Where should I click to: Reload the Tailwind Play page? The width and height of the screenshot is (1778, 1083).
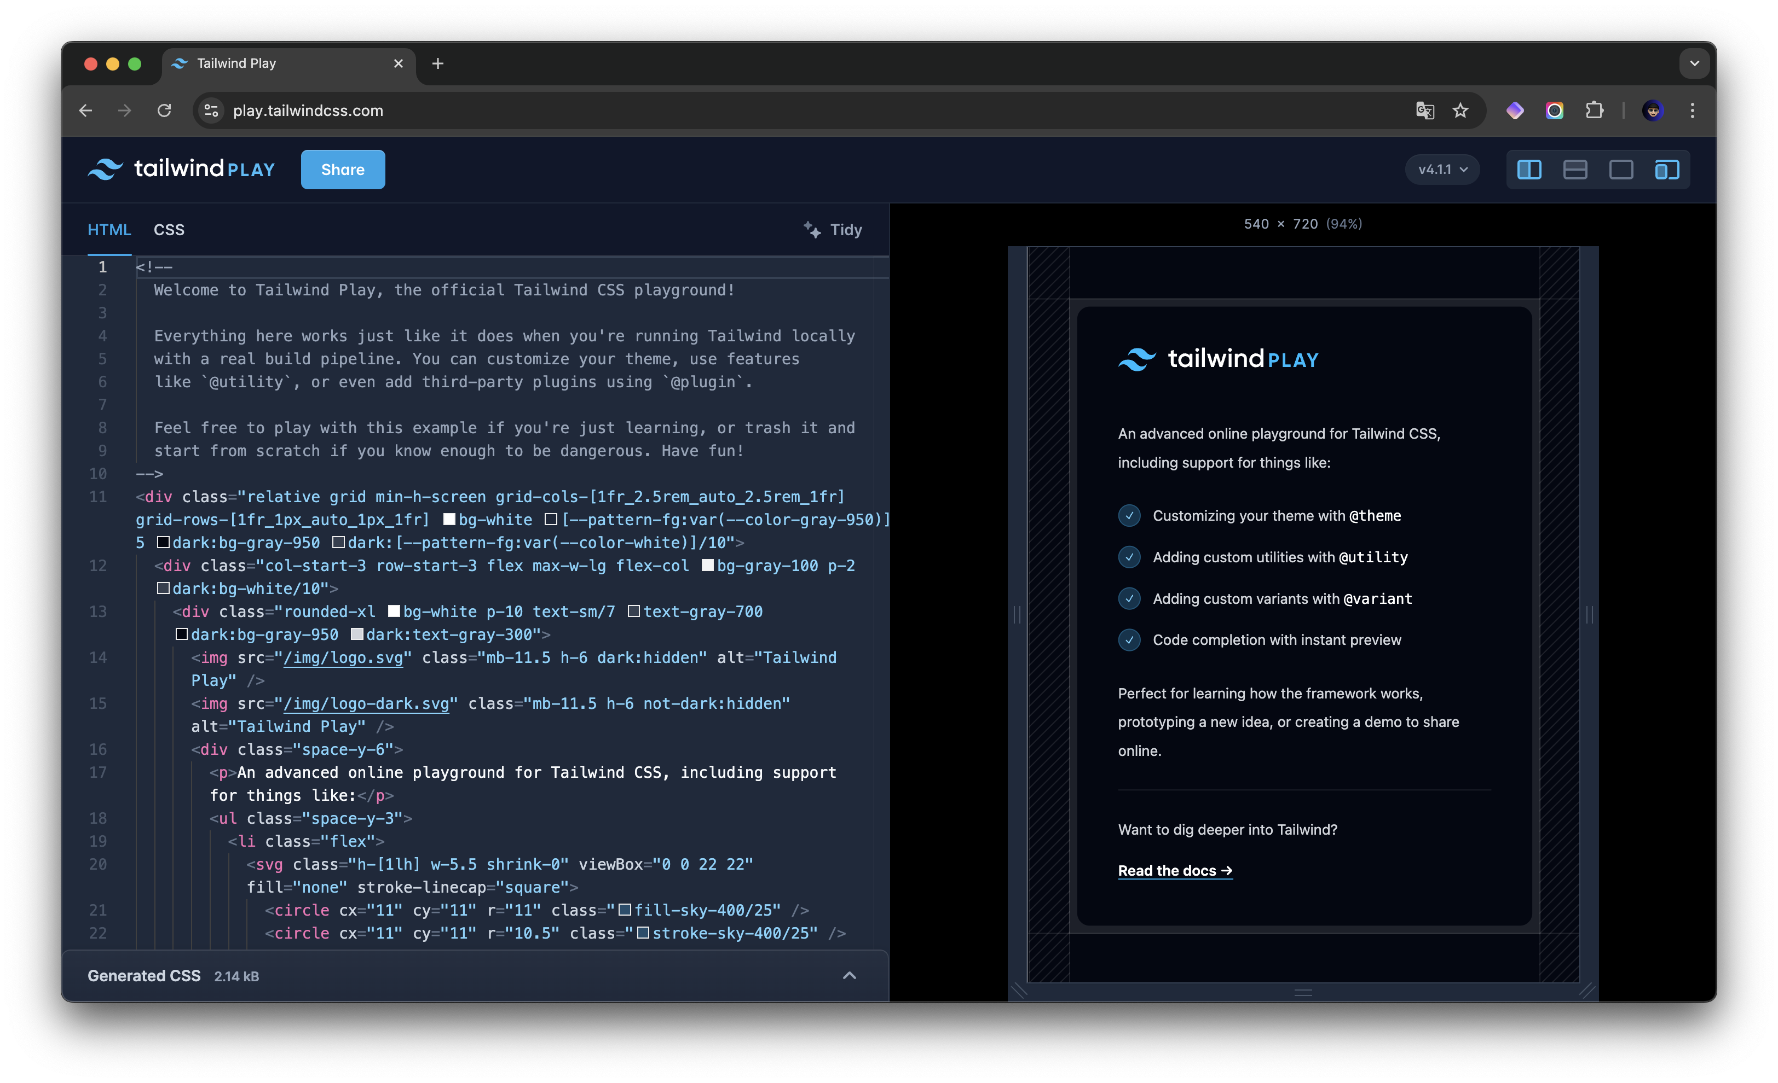pos(165,110)
